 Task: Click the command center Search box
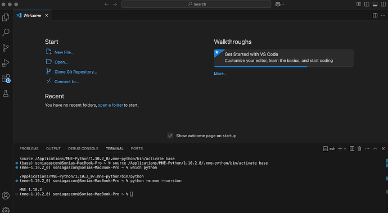pos(196,4)
